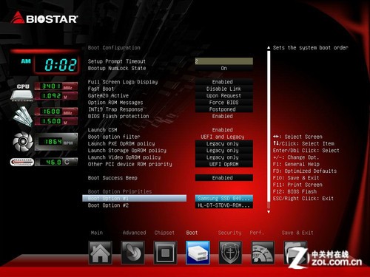Open INT19 Trap Response Postponed option
The image size is (370, 277).
(224, 109)
